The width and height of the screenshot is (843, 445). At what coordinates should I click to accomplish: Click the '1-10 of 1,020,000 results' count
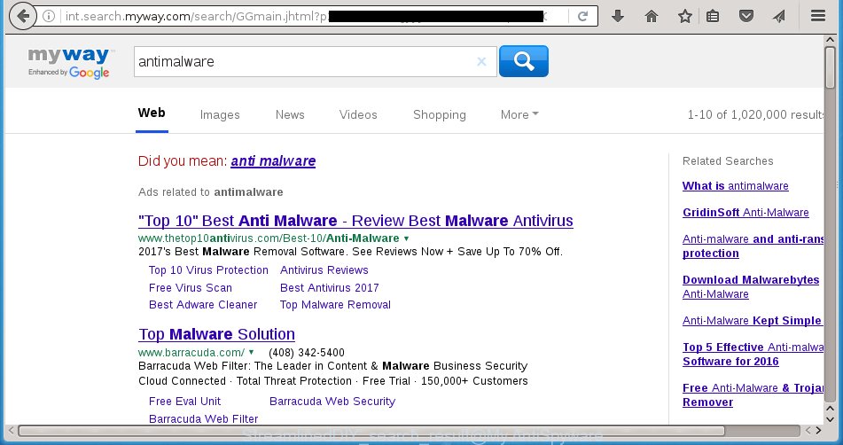click(755, 114)
